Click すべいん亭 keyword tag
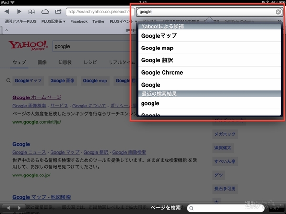This screenshot has height=214, width=286. [x=225, y=161]
